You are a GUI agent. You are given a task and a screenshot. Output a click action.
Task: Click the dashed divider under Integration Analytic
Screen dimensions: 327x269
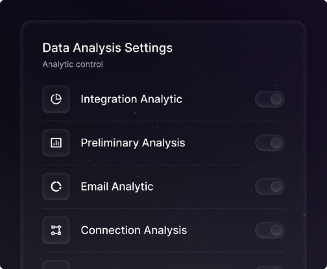(x=163, y=121)
